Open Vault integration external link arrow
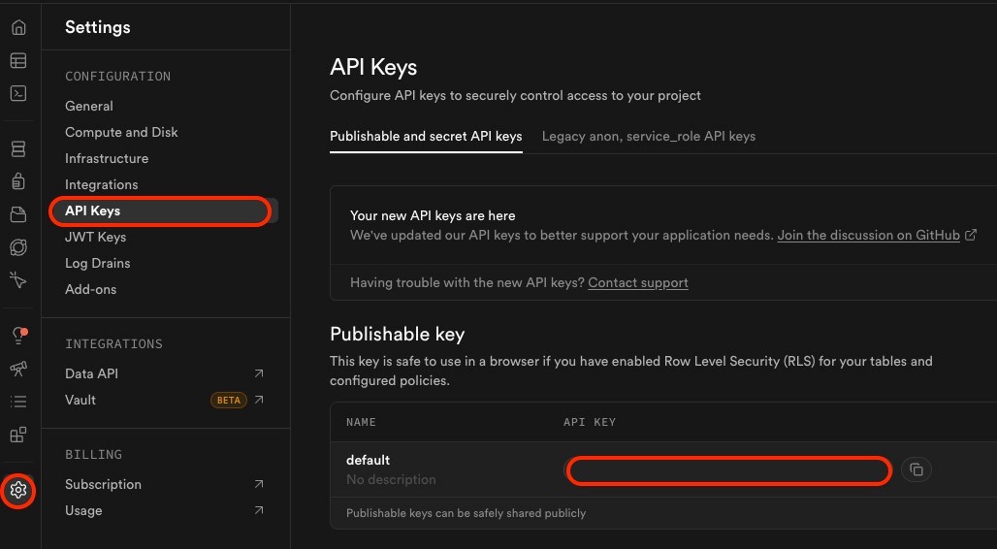 (259, 401)
